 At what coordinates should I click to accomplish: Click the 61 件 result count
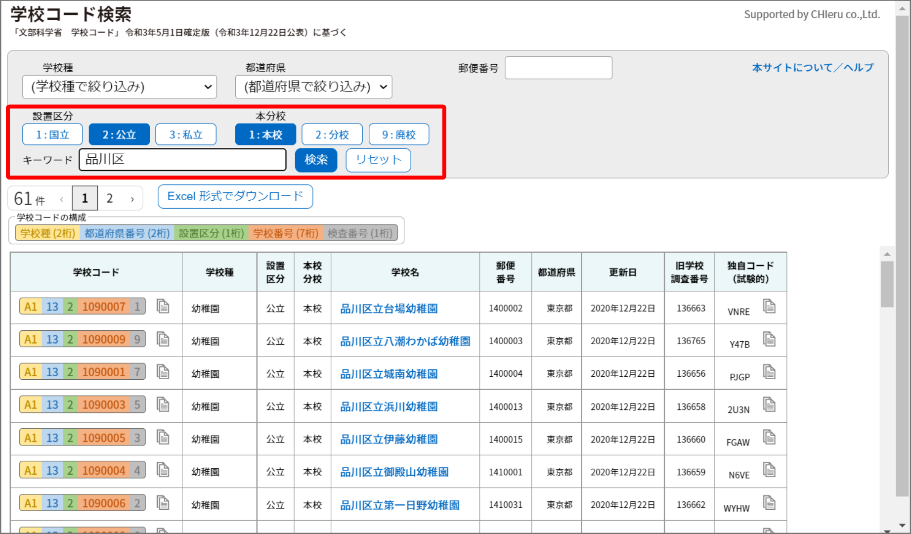click(30, 199)
